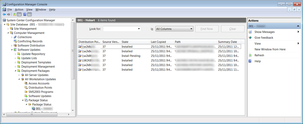
Task: Click the Refresh icon in Actions pane
Action: (x=250, y=55)
